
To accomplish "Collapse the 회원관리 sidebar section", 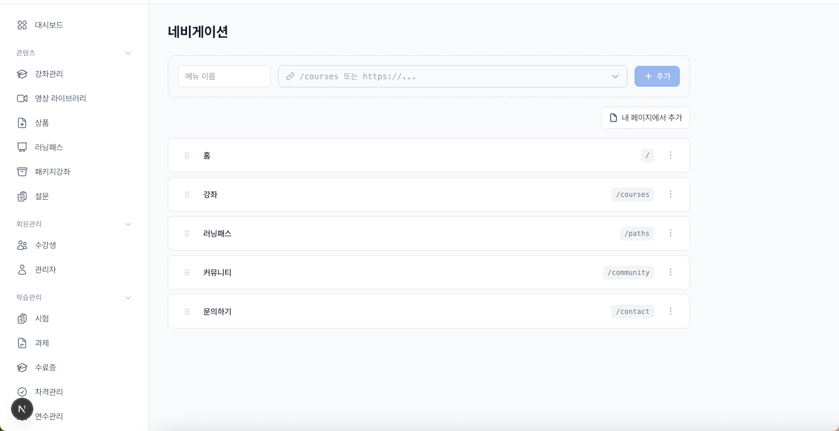I will tap(128, 224).
